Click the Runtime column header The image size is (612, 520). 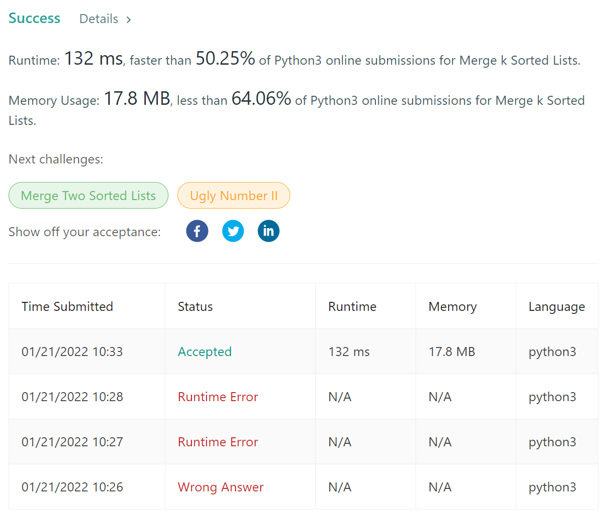[352, 306]
